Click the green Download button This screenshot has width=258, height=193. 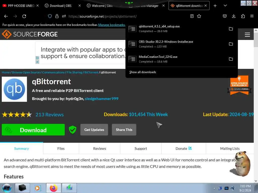click(x=33, y=130)
